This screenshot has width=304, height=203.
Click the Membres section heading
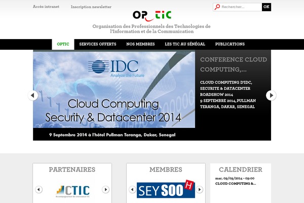pyautogui.click(x=166, y=170)
